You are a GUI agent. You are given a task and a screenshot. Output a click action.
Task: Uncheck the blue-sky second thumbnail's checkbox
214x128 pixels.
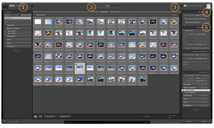[x=45, y=18]
